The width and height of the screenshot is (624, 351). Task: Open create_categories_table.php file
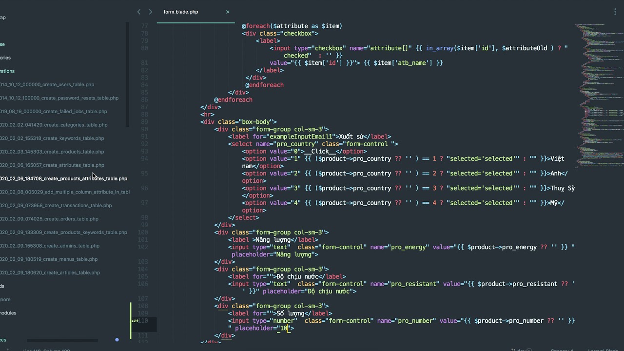(54, 125)
